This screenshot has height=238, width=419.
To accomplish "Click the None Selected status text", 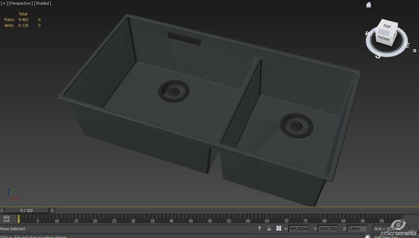I will coord(13,229).
